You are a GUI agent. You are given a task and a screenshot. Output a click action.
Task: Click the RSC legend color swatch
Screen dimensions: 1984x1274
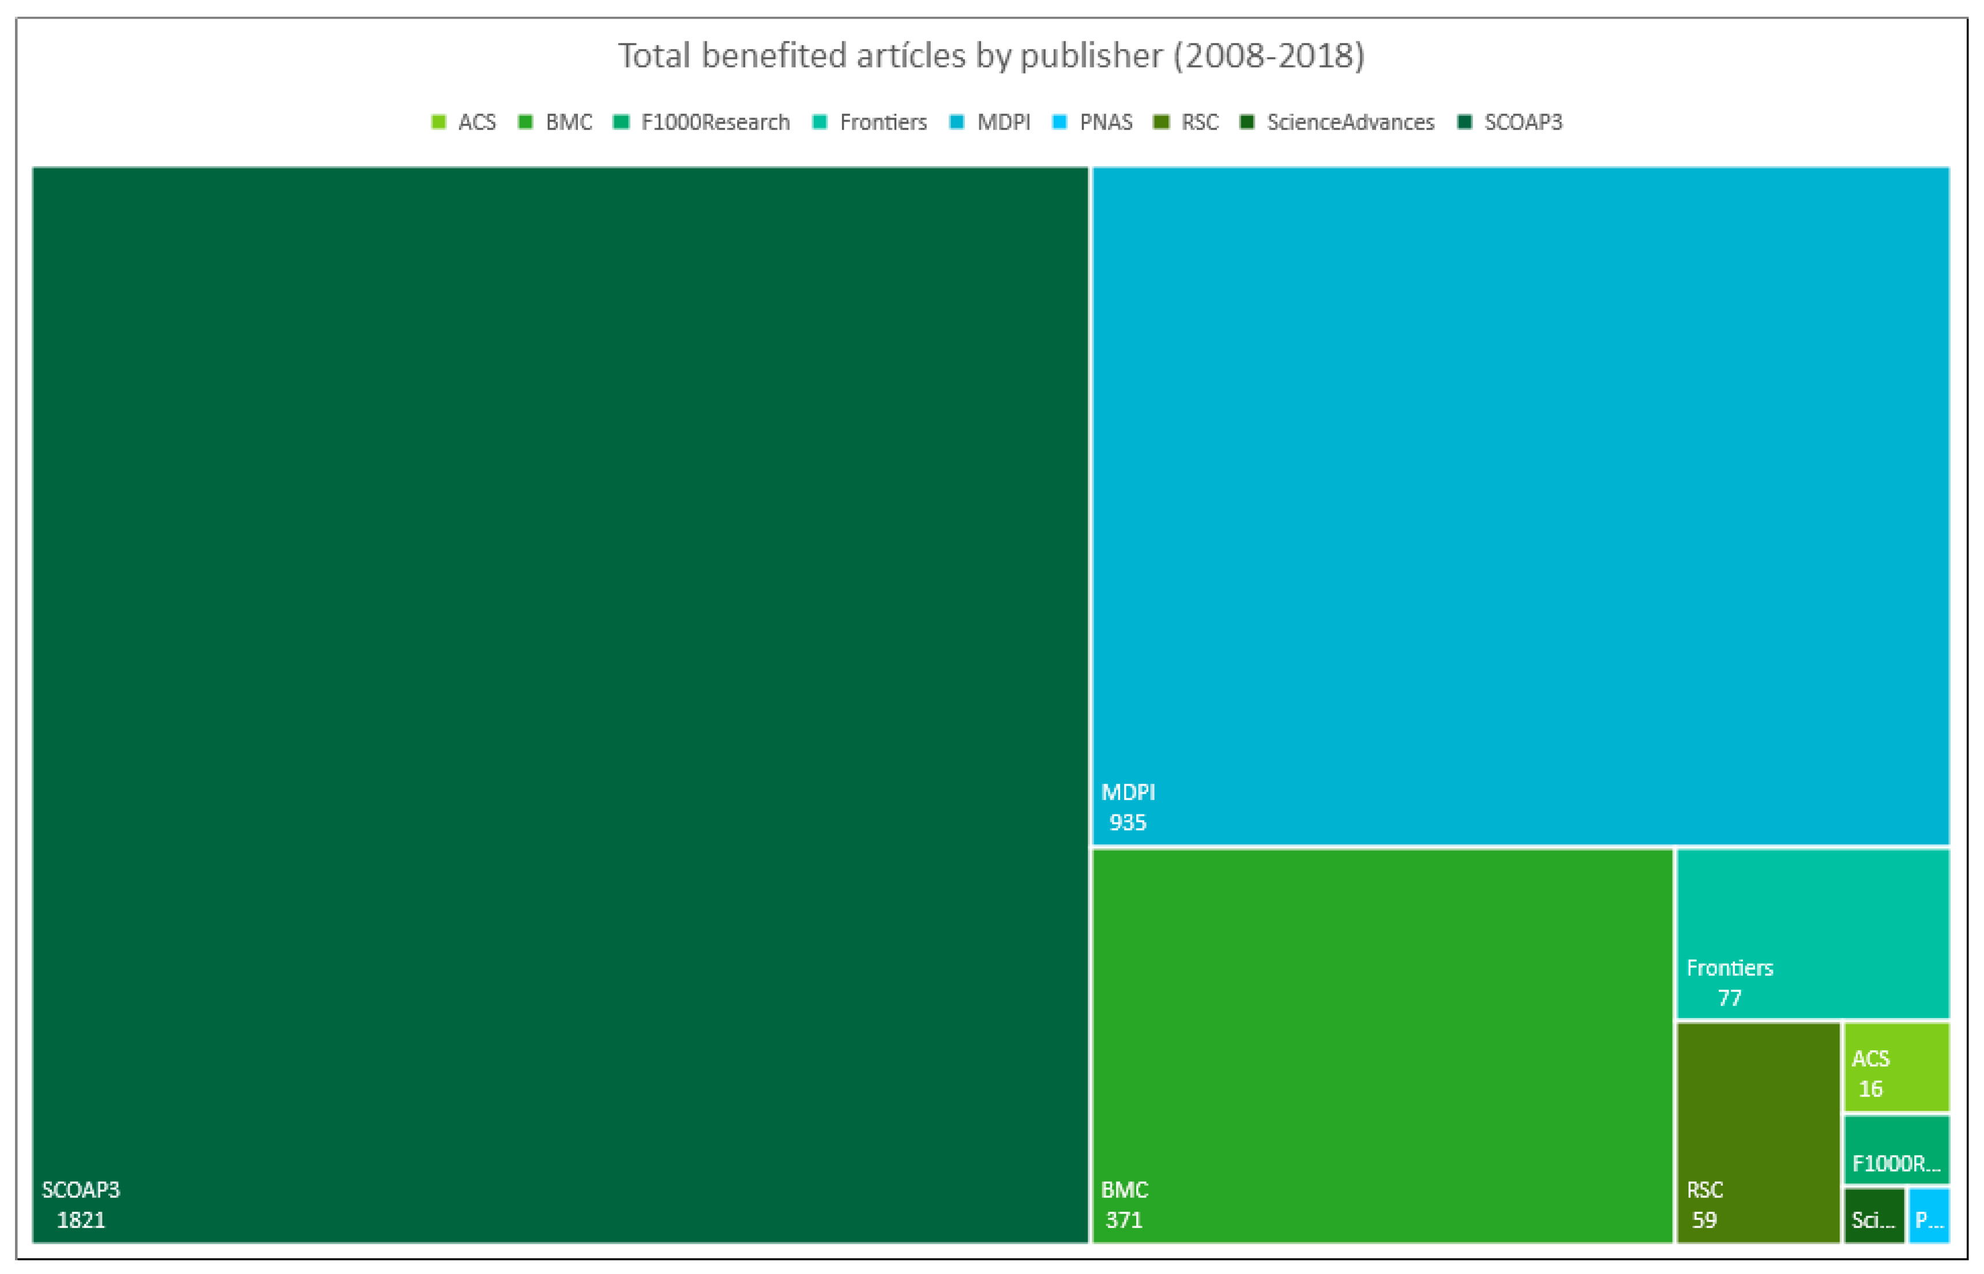click(x=1162, y=122)
